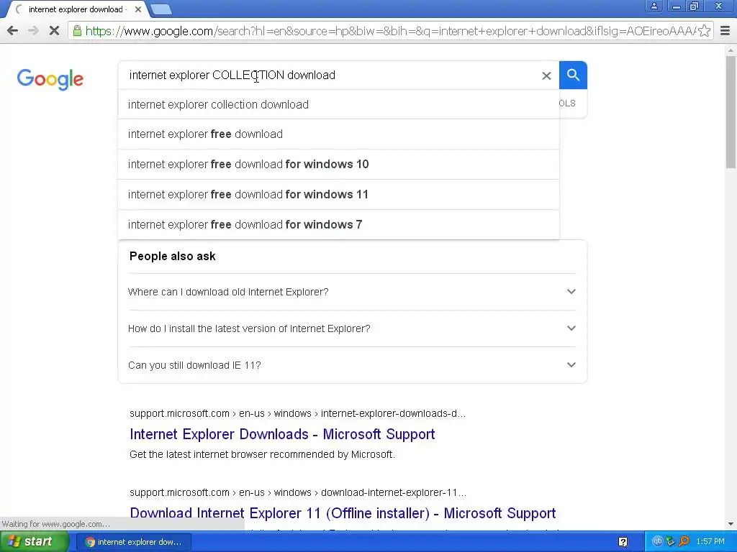Screen dimensions: 737x552
Task: Select the Chrome taskbar button
Action: point(134,542)
